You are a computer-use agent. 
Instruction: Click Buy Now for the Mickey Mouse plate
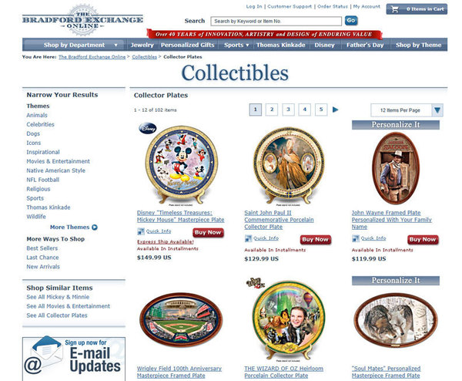point(208,233)
